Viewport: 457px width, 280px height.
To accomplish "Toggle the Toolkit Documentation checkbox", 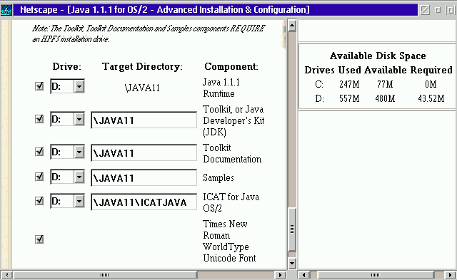I will click(x=39, y=152).
